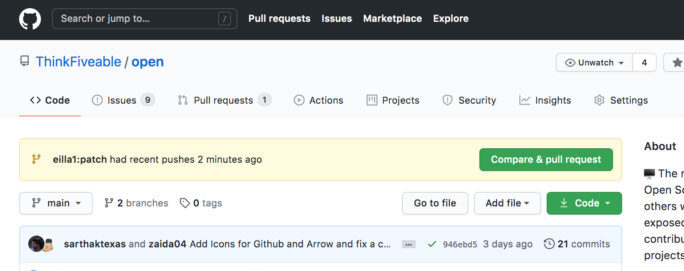Open commit hash 946ebd5

coord(460,245)
